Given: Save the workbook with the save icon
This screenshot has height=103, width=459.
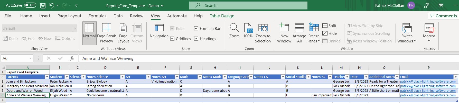Looking at the screenshot, I should 43,5.
